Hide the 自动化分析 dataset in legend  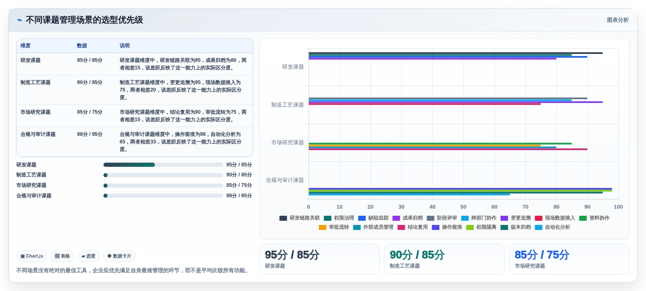coord(553,227)
